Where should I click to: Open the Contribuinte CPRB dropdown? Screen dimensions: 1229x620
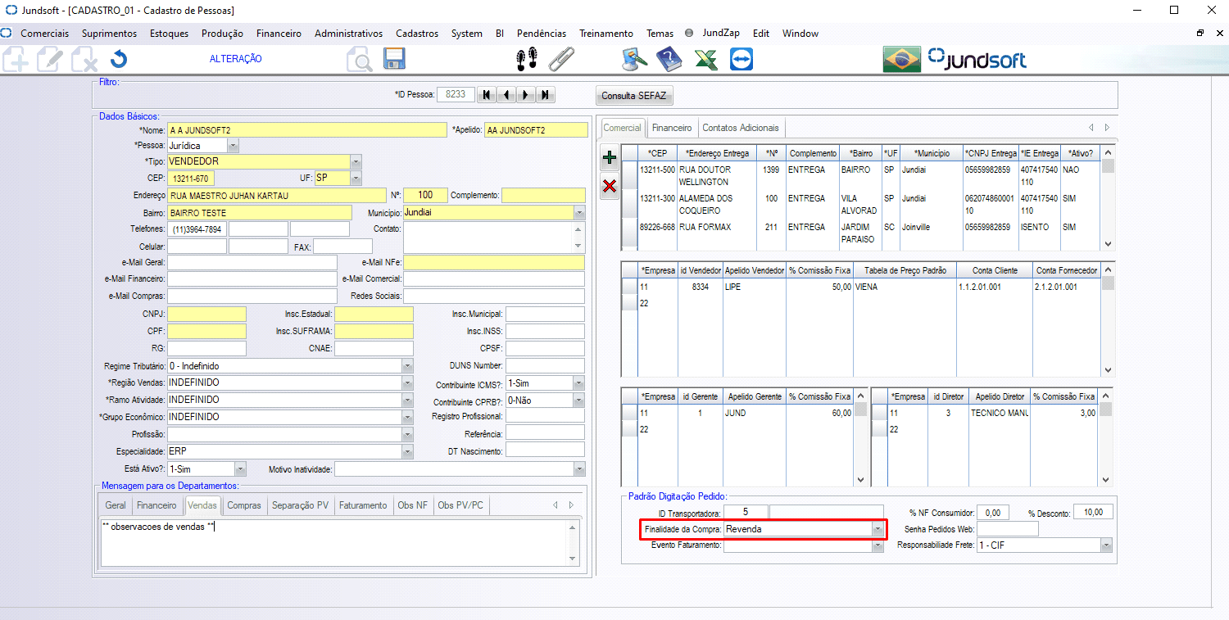pyautogui.click(x=578, y=401)
